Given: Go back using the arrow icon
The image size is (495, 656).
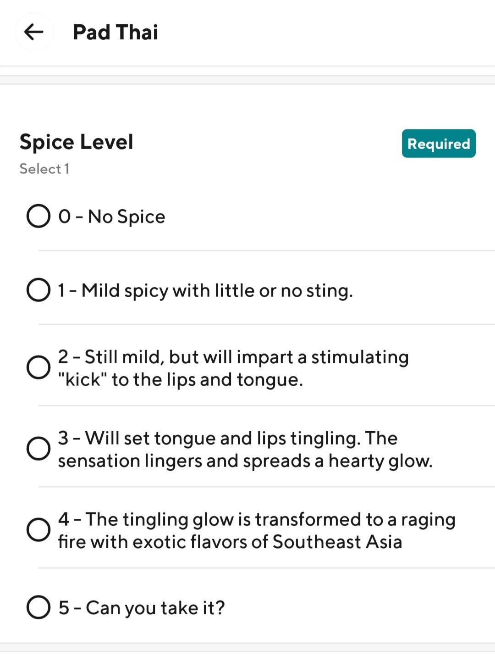Looking at the screenshot, I should (x=33, y=32).
